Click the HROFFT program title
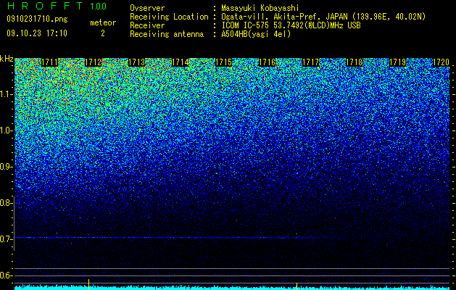 pyautogui.click(x=45, y=6)
